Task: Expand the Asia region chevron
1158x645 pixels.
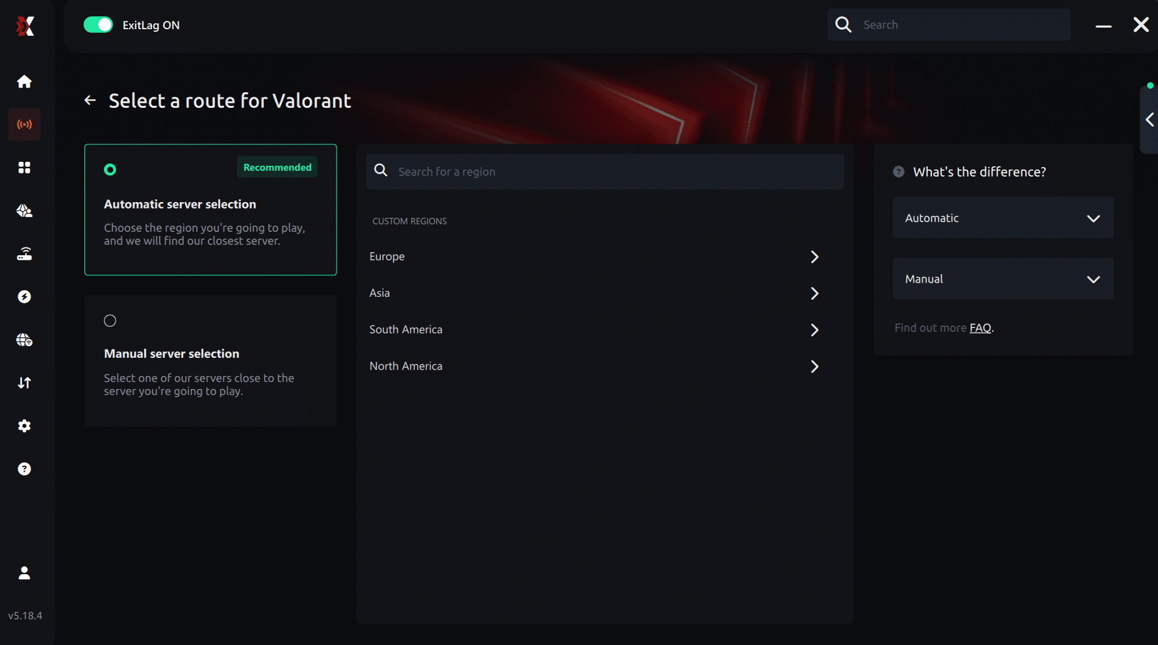Action: point(814,293)
